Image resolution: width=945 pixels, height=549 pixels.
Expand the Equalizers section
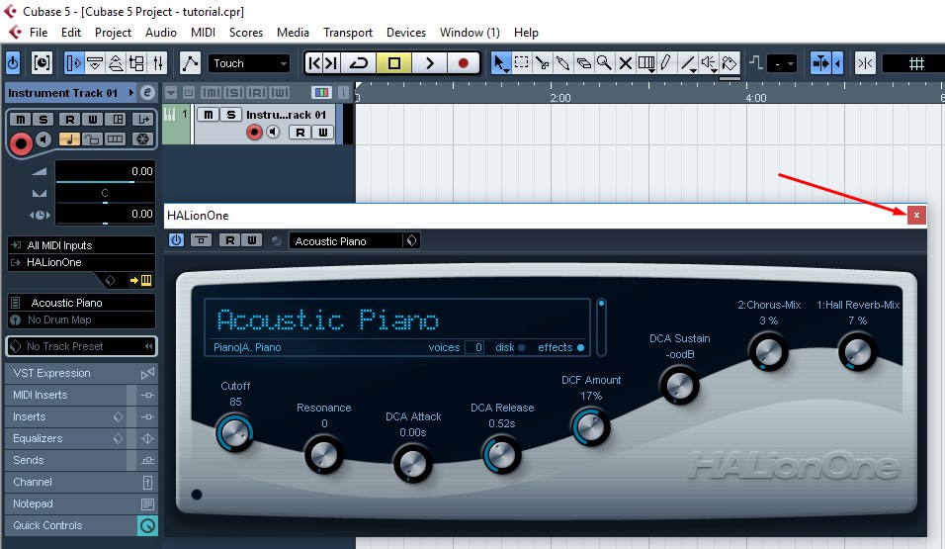[81, 438]
